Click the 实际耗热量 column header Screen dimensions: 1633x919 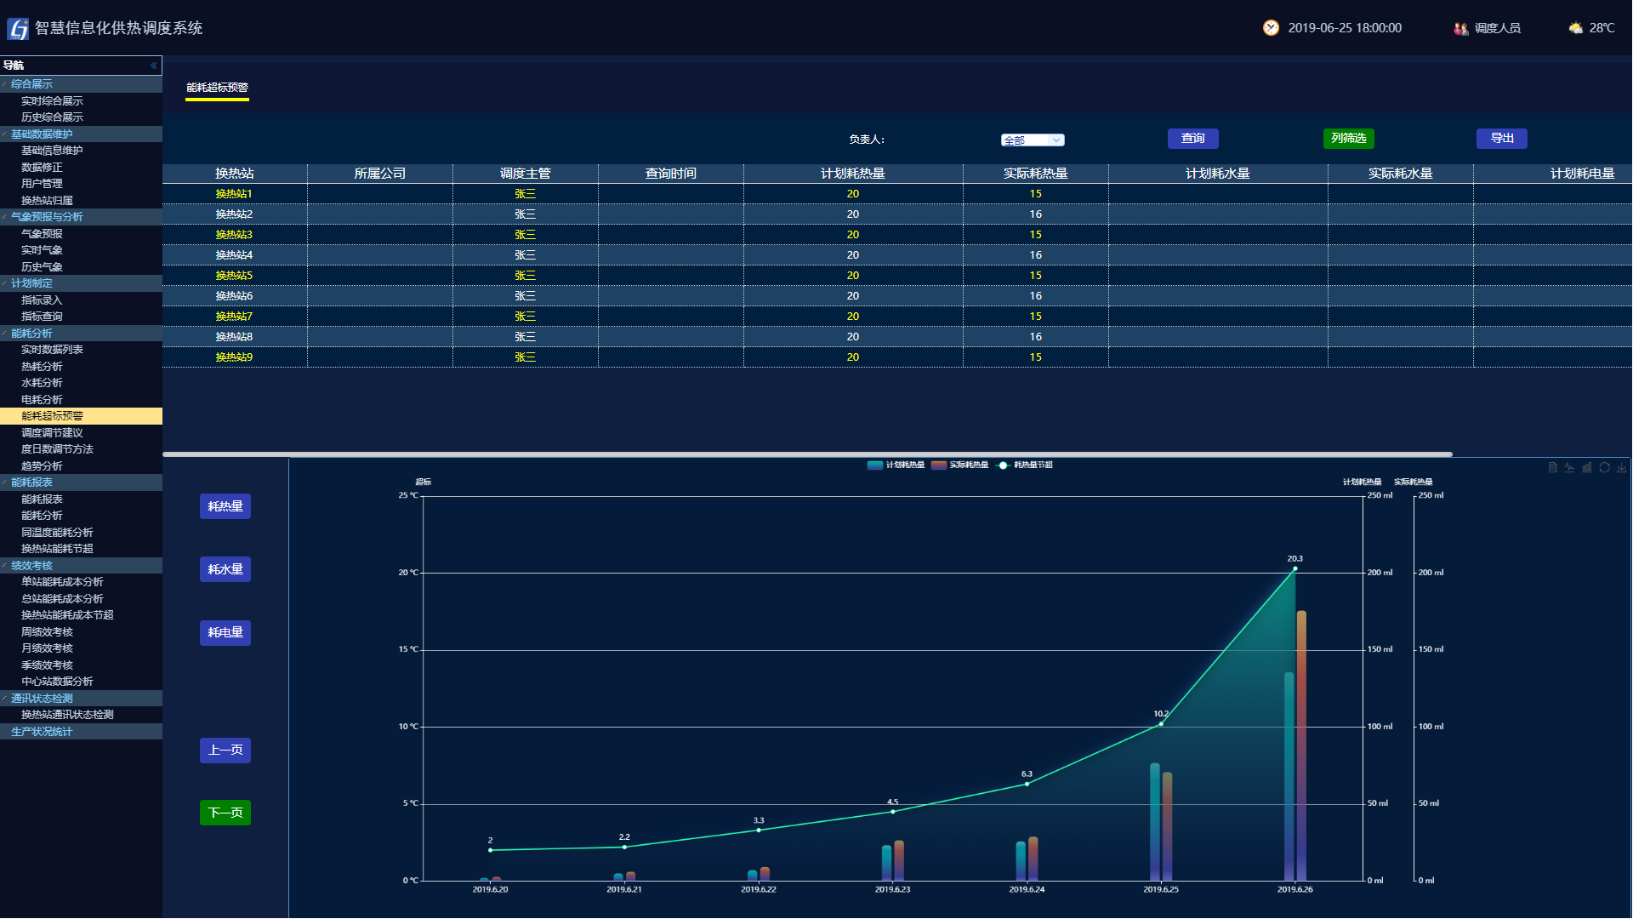click(1035, 174)
